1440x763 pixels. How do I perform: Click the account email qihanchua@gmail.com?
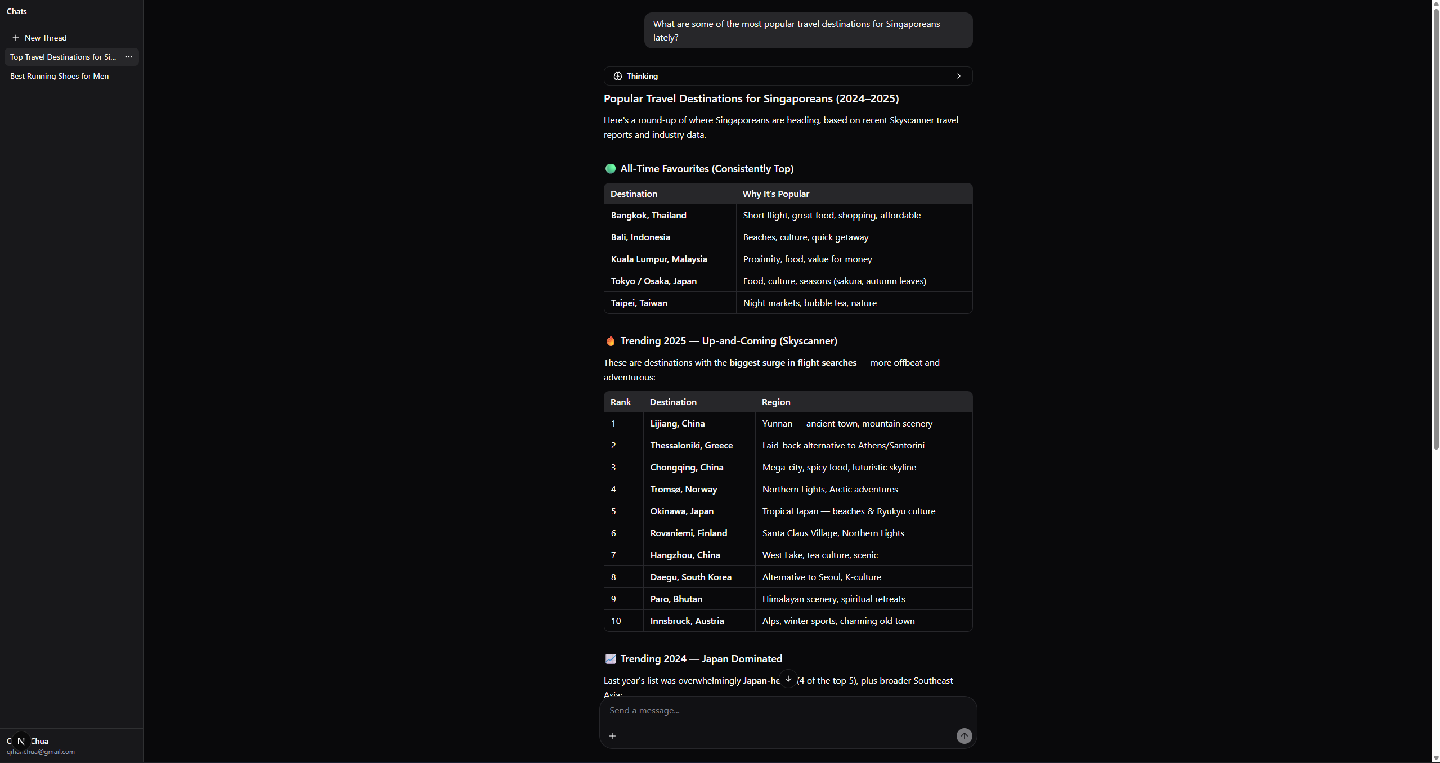click(41, 752)
